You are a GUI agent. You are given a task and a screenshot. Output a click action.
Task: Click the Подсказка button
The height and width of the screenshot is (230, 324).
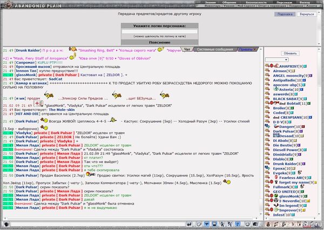(x=285, y=14)
